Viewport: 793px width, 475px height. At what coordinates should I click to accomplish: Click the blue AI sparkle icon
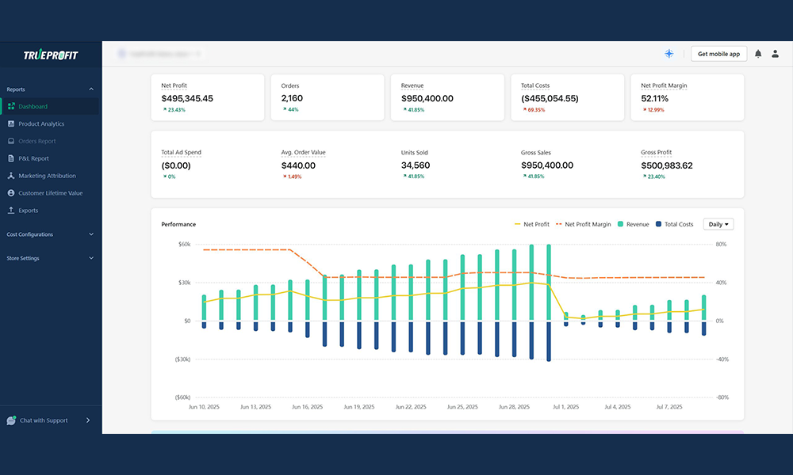[x=668, y=53]
